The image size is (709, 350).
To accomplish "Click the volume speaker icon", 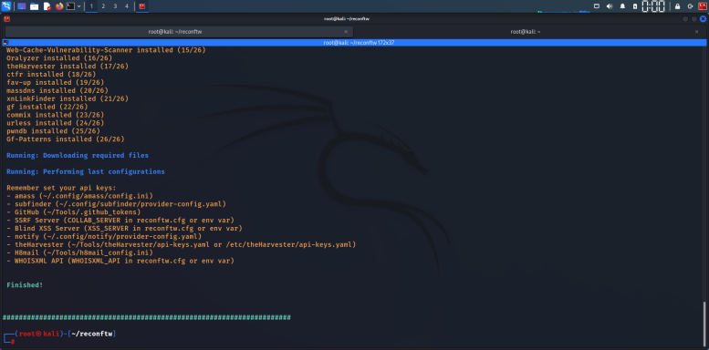I will 610,6.
